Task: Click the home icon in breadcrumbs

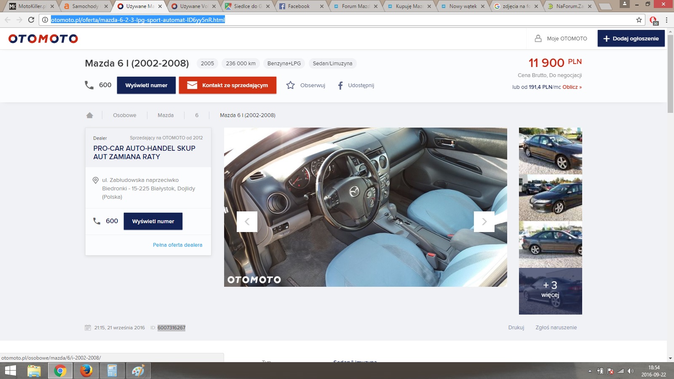Action: coord(89,115)
